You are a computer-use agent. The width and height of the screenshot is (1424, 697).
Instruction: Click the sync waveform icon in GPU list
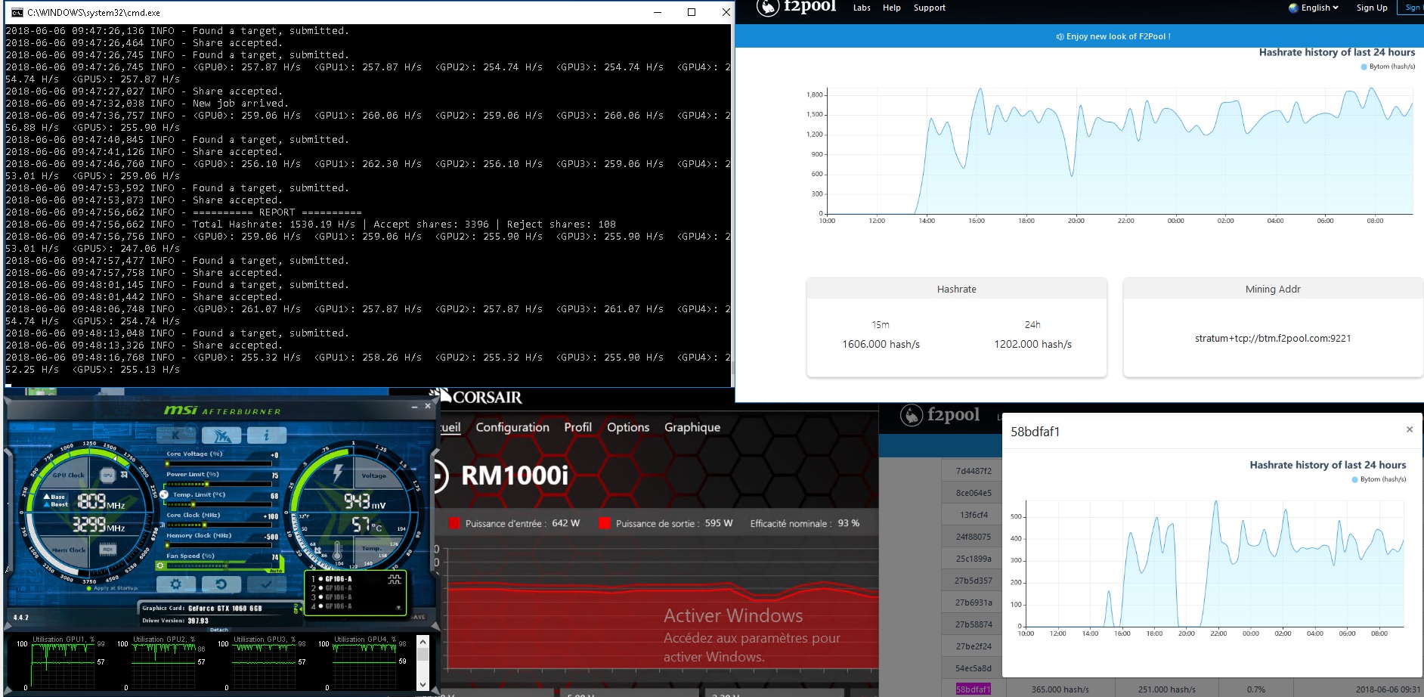click(395, 579)
